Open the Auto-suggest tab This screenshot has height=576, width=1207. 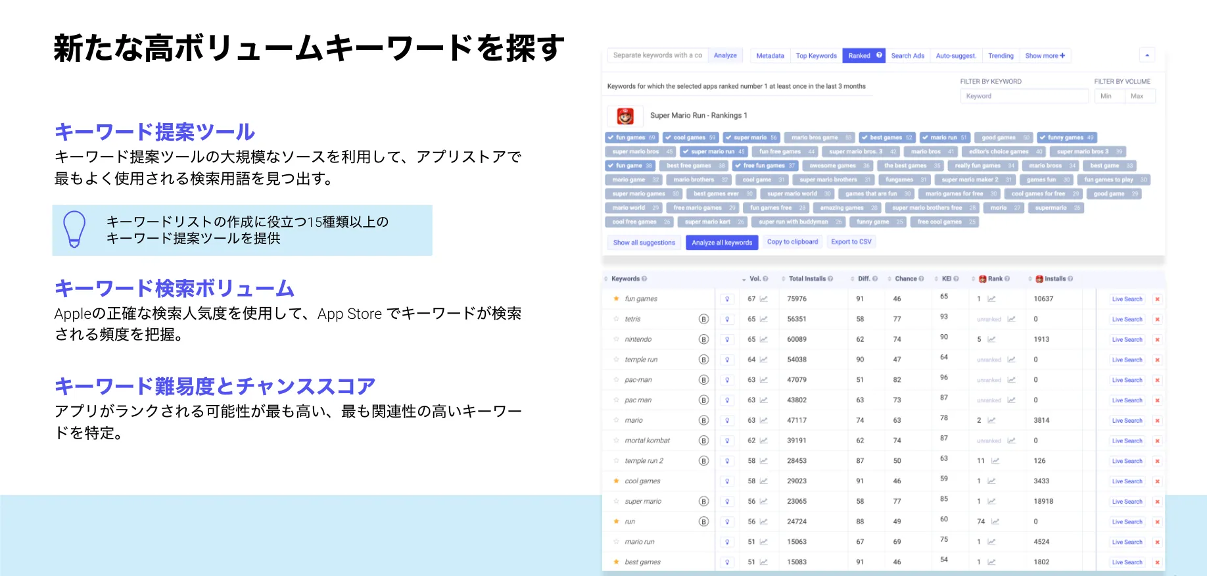click(956, 56)
